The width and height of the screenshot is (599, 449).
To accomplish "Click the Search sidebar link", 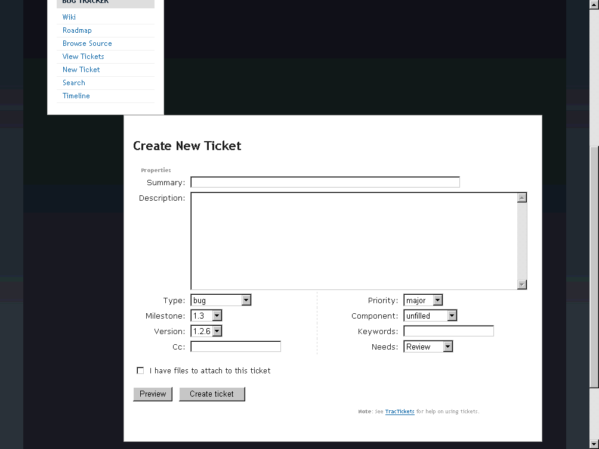I will [74, 83].
